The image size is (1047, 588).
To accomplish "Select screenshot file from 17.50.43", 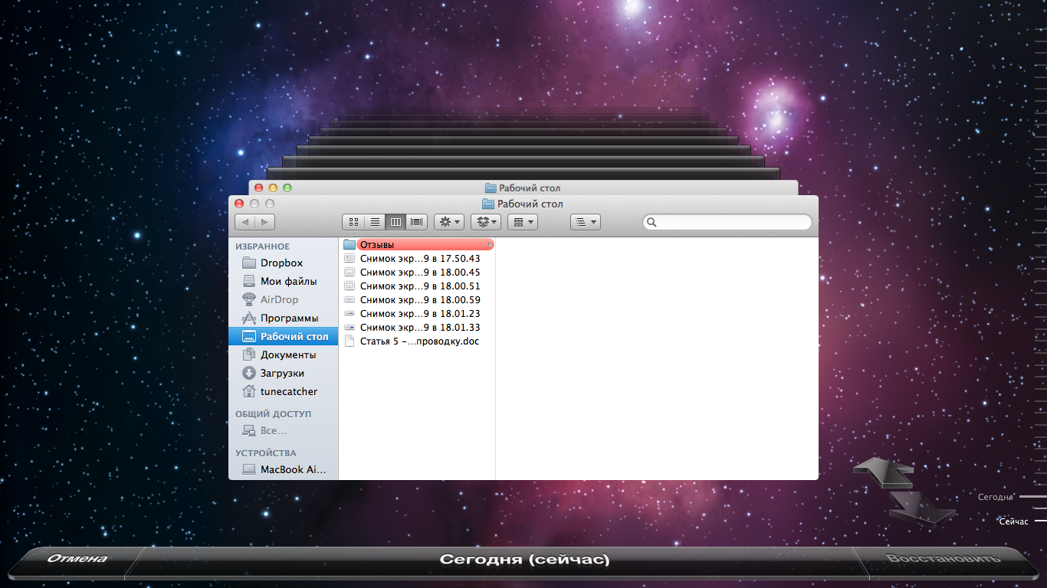I will tap(418, 259).
